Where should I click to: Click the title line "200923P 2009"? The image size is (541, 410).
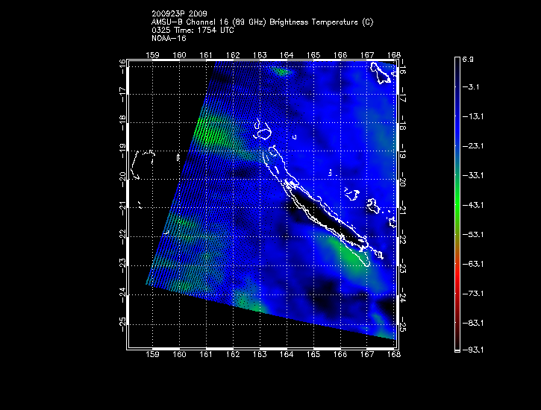tap(179, 13)
